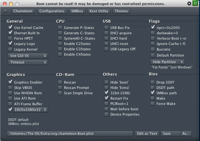
Task: Tick the Enable C3States checkbox
Action: point(60,49)
